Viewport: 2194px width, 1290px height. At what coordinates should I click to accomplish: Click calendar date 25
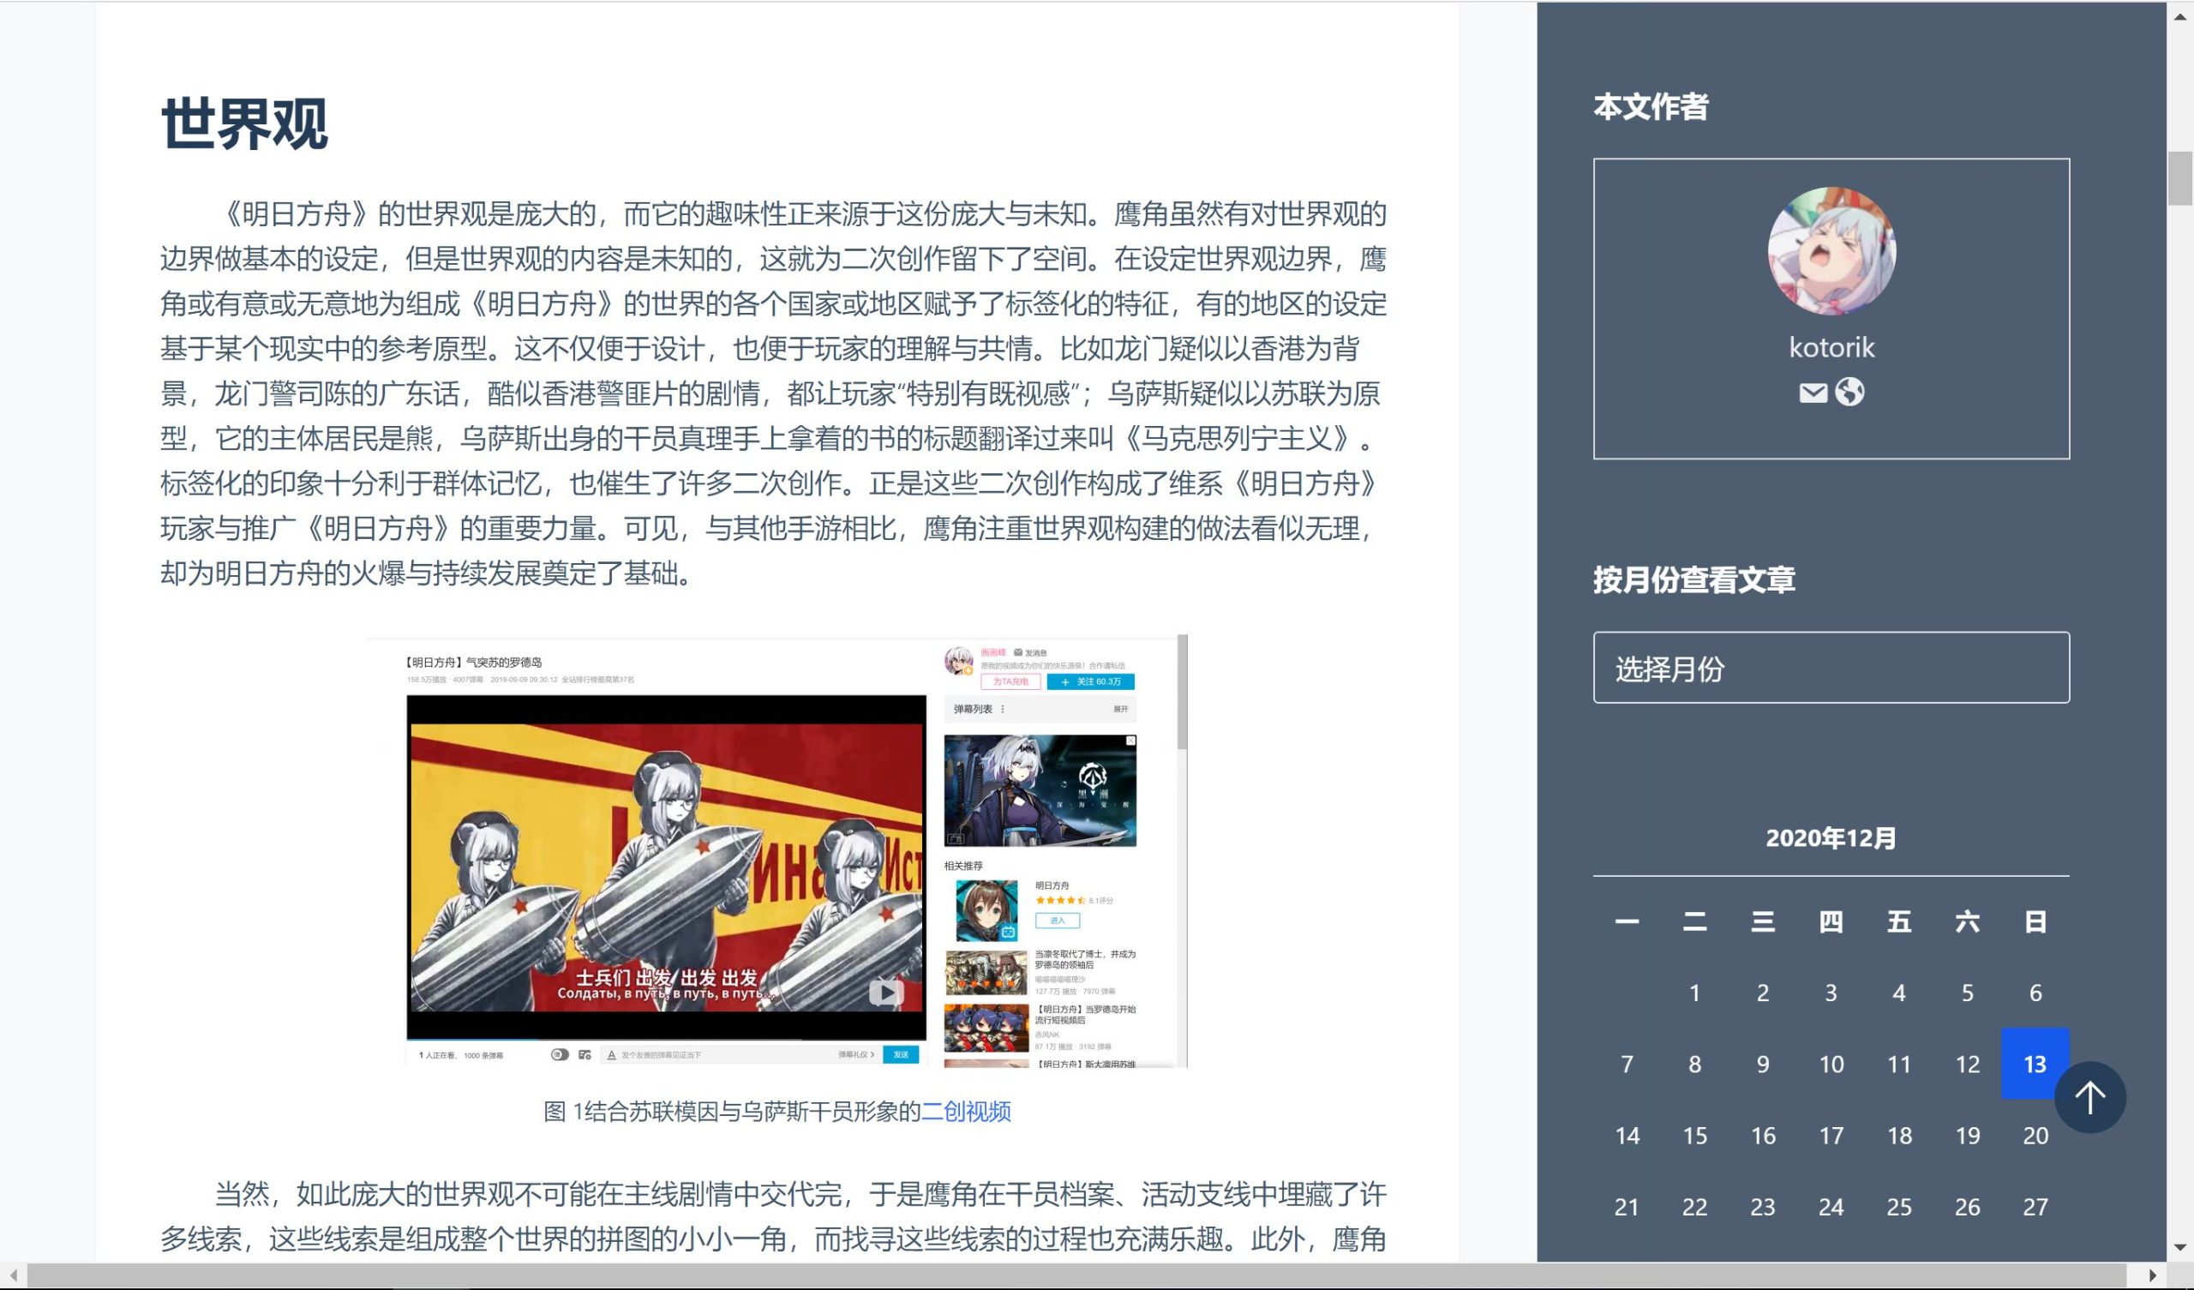[x=1899, y=1206]
